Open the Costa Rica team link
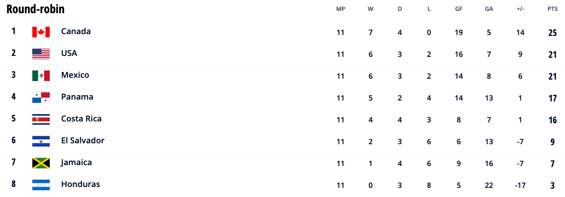Image resolution: width=565 pixels, height=197 pixels. click(x=81, y=119)
